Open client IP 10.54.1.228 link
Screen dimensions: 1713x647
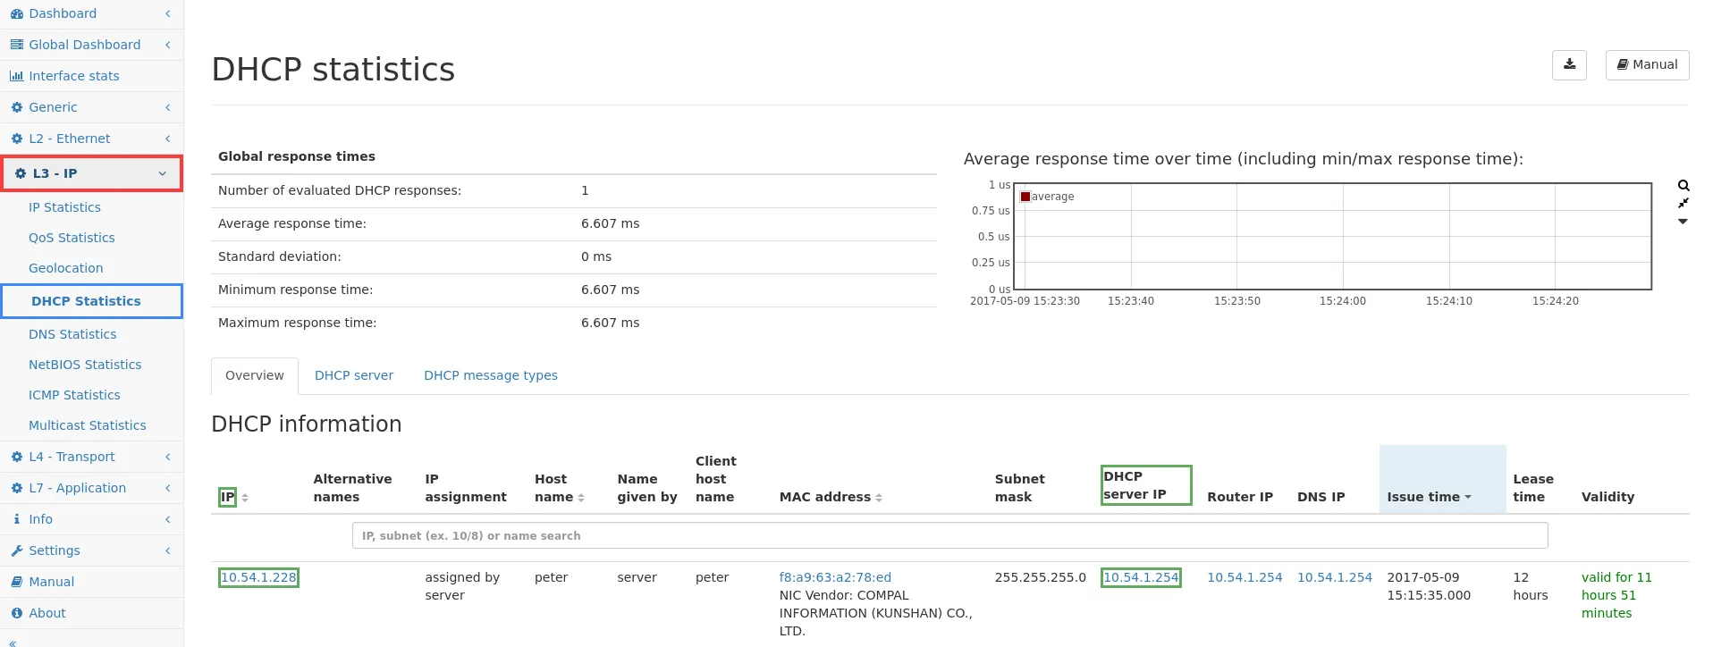258,577
